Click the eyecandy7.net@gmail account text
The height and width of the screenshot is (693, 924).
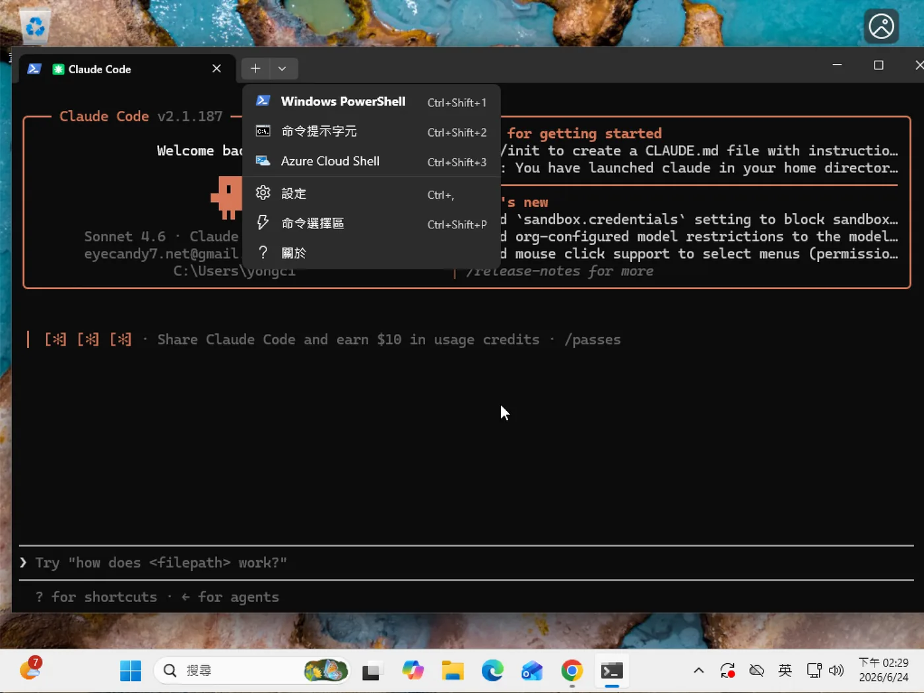pyautogui.click(x=162, y=253)
